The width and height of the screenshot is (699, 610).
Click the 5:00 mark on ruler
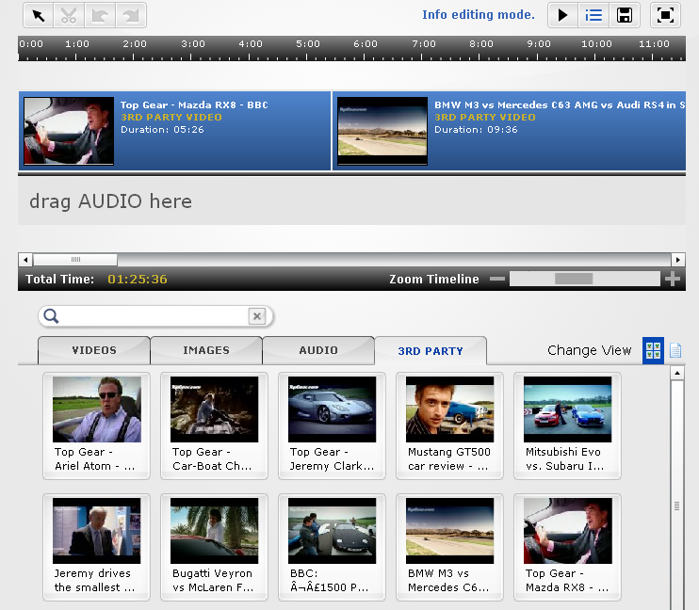(x=308, y=44)
